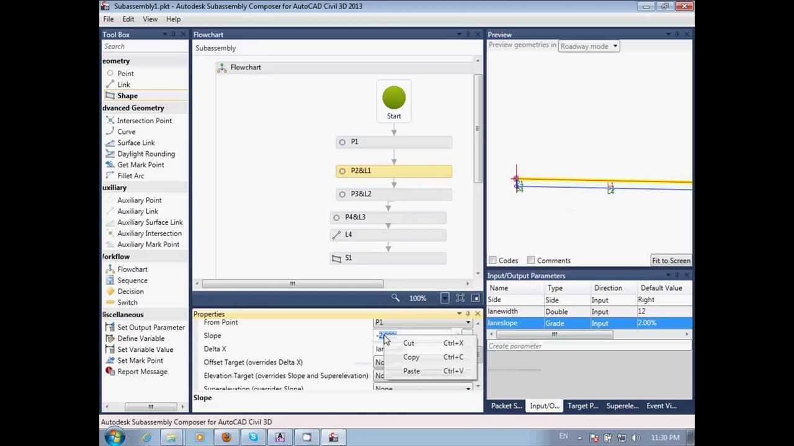Viewport: 794px width, 446px height.
Task: Select the Point tool in Tool Box
Action: [125, 74]
